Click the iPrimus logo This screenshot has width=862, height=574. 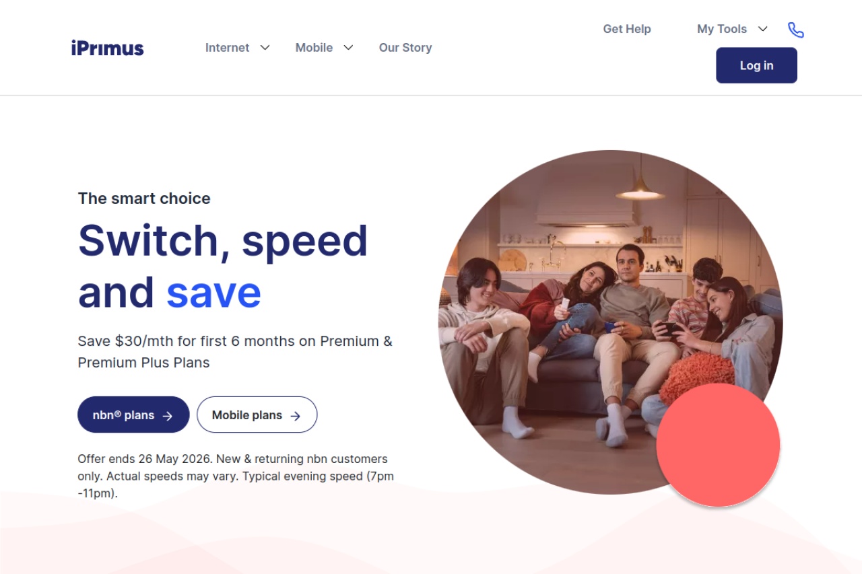(107, 48)
